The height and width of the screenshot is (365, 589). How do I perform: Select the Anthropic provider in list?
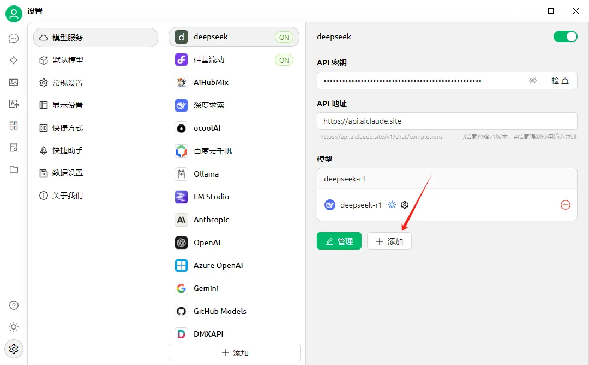click(211, 220)
